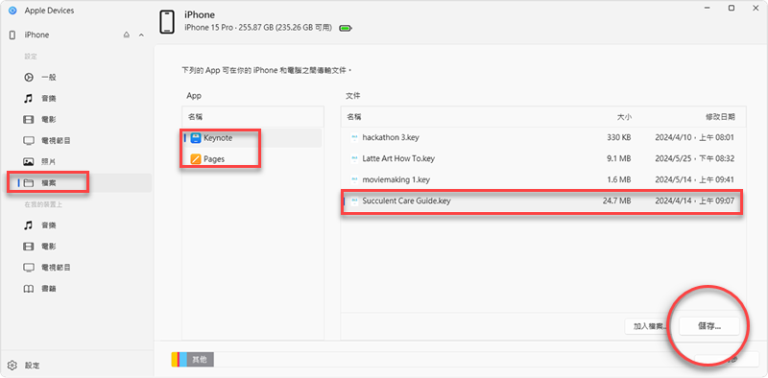Click the blue storage bar segment
Viewport: 768px width, 378px height.
183,360
